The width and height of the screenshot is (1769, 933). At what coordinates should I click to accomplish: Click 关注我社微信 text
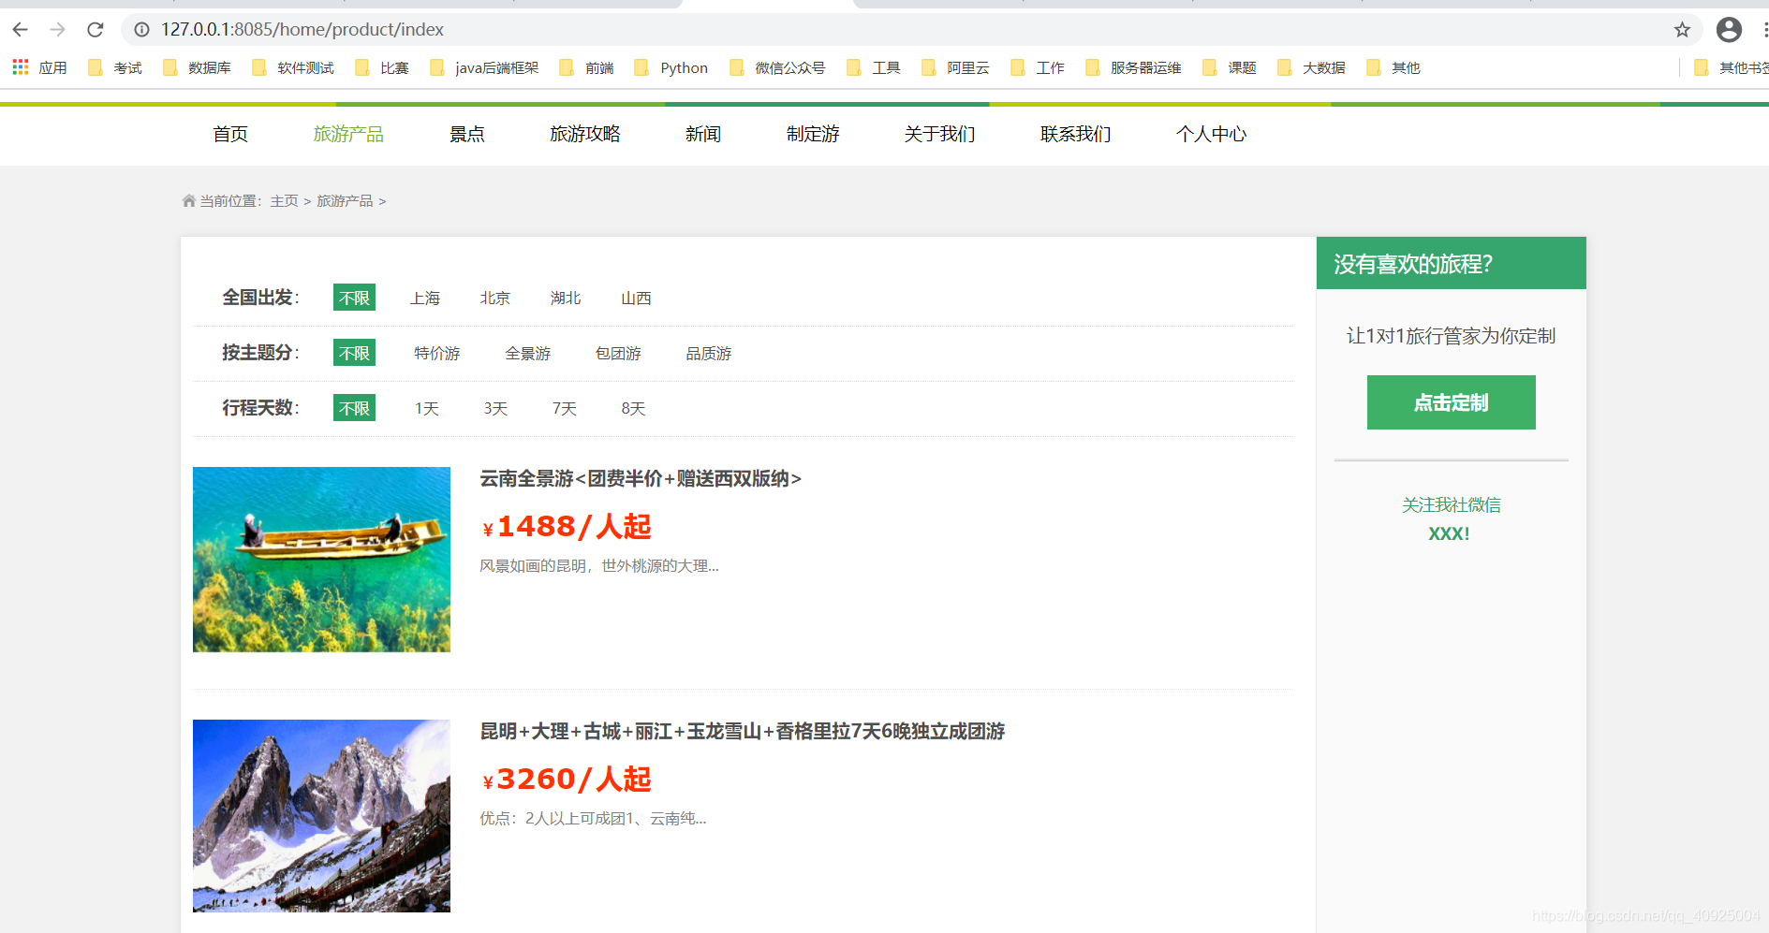point(1451,504)
